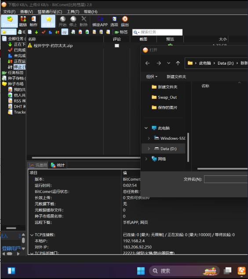Select the Tracker entry in sidebar

point(17,112)
